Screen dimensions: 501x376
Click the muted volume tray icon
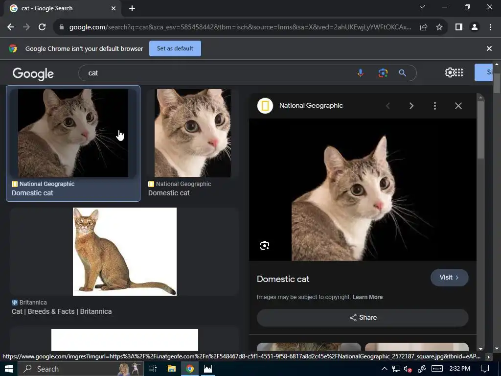(408, 369)
